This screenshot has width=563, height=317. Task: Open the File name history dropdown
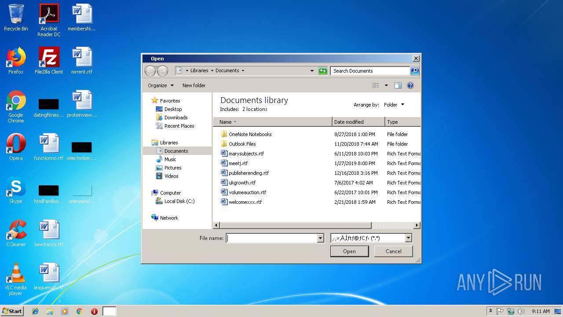click(320, 238)
